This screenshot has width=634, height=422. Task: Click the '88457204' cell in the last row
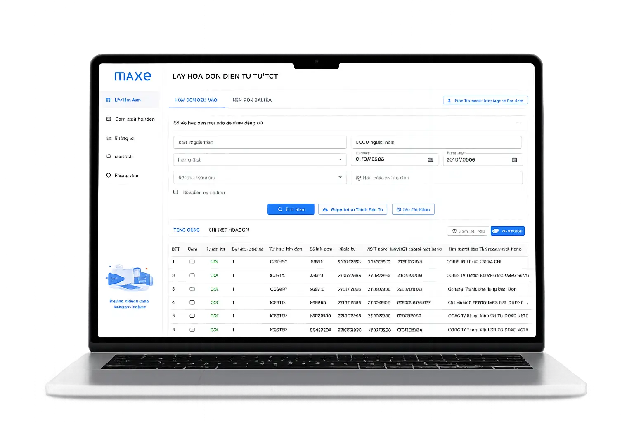pyautogui.click(x=321, y=330)
